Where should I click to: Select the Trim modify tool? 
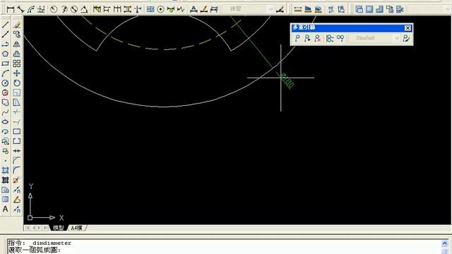[17, 112]
